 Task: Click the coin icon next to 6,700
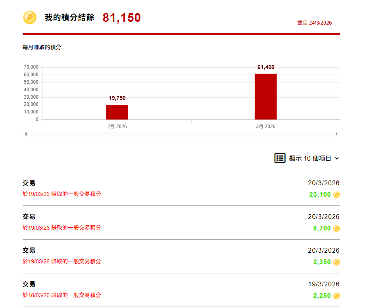click(336, 228)
